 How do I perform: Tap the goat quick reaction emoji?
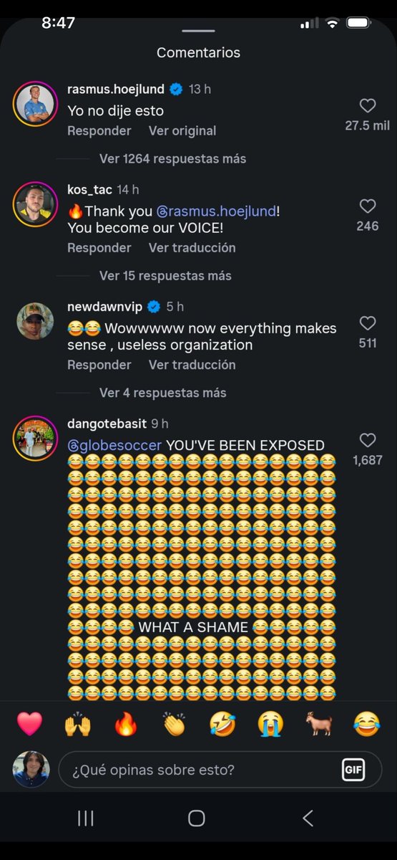[318, 725]
